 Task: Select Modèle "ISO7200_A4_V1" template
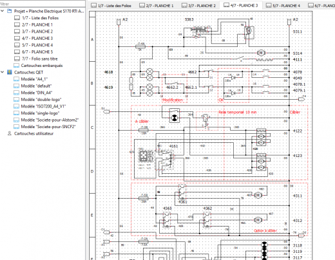coord(43,106)
